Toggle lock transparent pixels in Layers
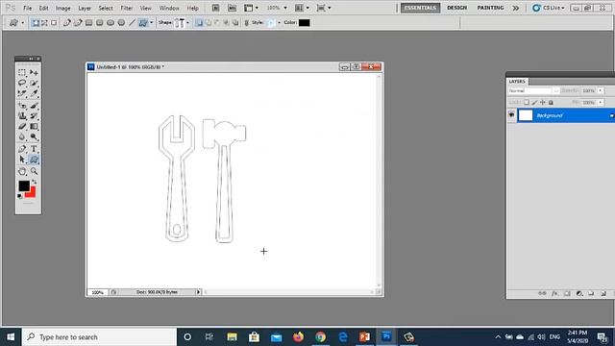This screenshot has height=346, width=615. (527, 102)
